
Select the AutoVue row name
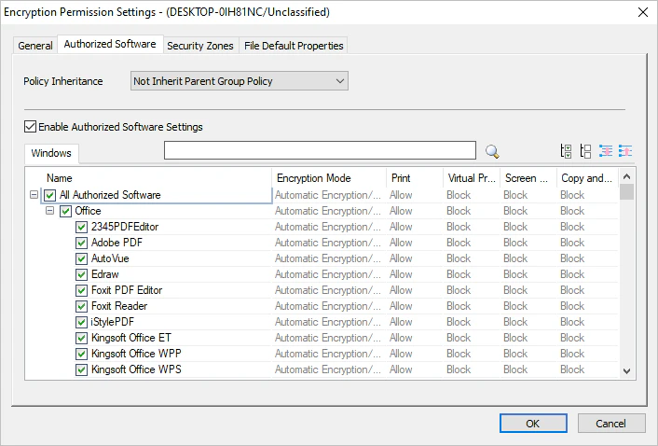[x=110, y=258]
